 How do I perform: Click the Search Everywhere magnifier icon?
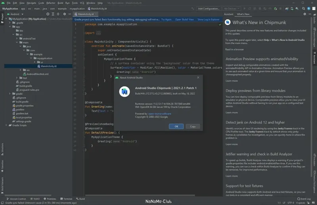click(x=304, y=9)
